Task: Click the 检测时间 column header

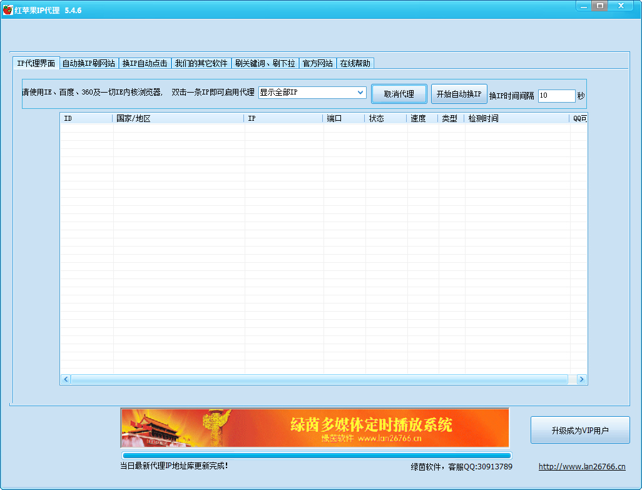Action: tap(516, 118)
